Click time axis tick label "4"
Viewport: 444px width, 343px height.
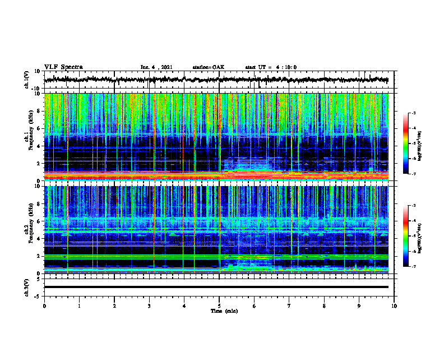pyautogui.click(x=184, y=306)
